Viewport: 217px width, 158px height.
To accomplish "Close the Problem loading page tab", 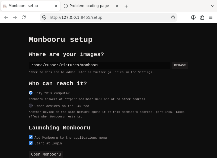I will click(x=117, y=6).
